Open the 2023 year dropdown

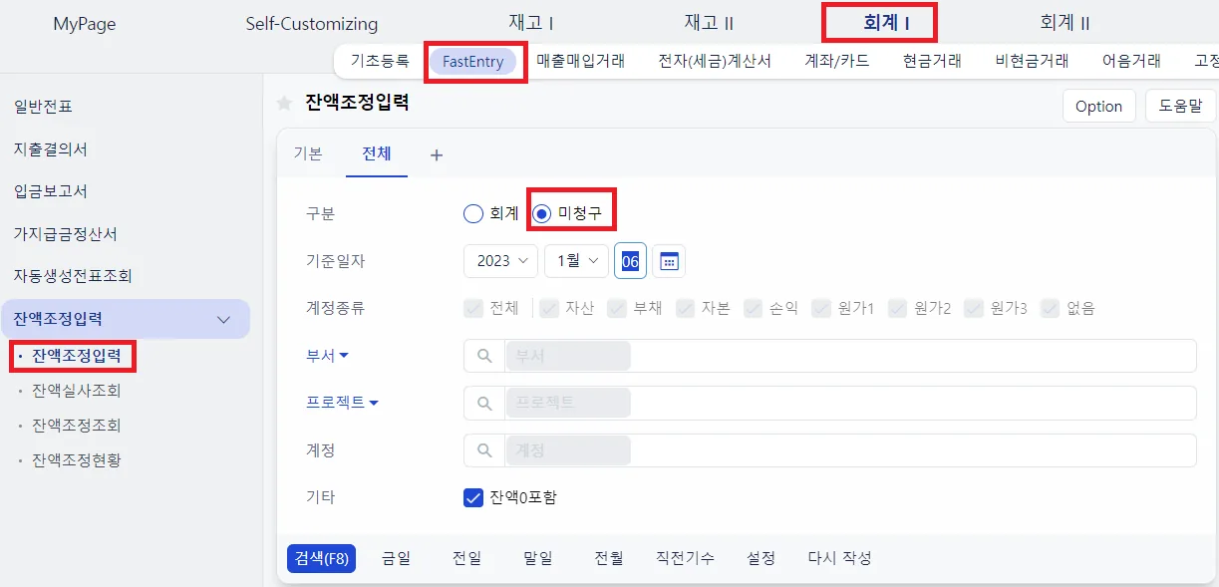(500, 261)
